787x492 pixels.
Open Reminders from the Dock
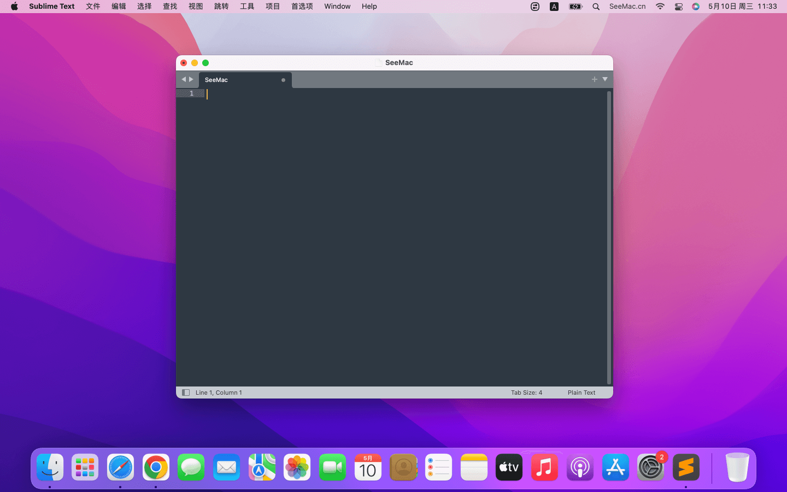pos(438,467)
